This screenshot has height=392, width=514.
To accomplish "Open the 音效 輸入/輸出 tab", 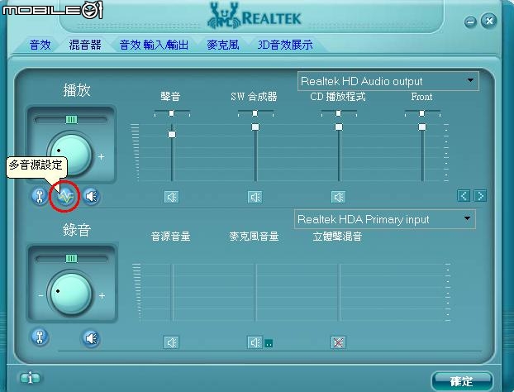I will [154, 45].
